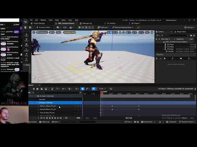This screenshot has height=147, width=197.
Task: Open the Unreal Engine logo button
Action: [25, 22]
